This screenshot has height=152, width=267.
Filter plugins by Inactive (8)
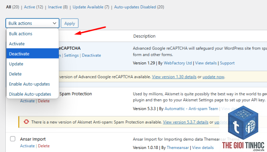[58, 7]
